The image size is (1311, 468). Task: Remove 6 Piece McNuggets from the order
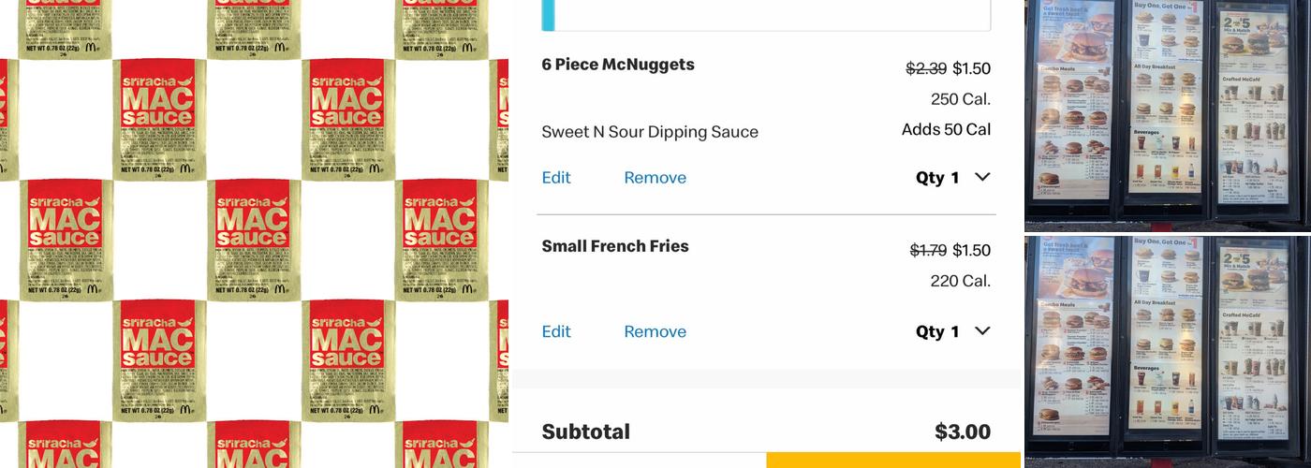655,178
